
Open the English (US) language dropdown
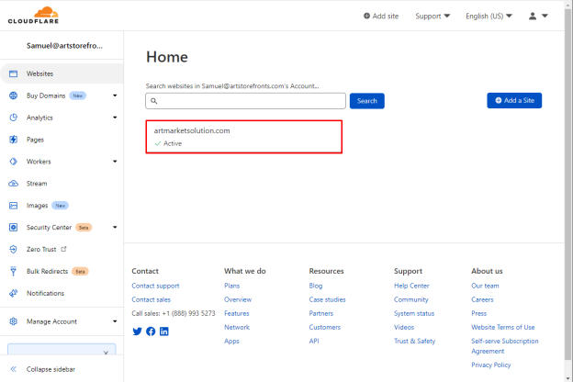tap(489, 17)
